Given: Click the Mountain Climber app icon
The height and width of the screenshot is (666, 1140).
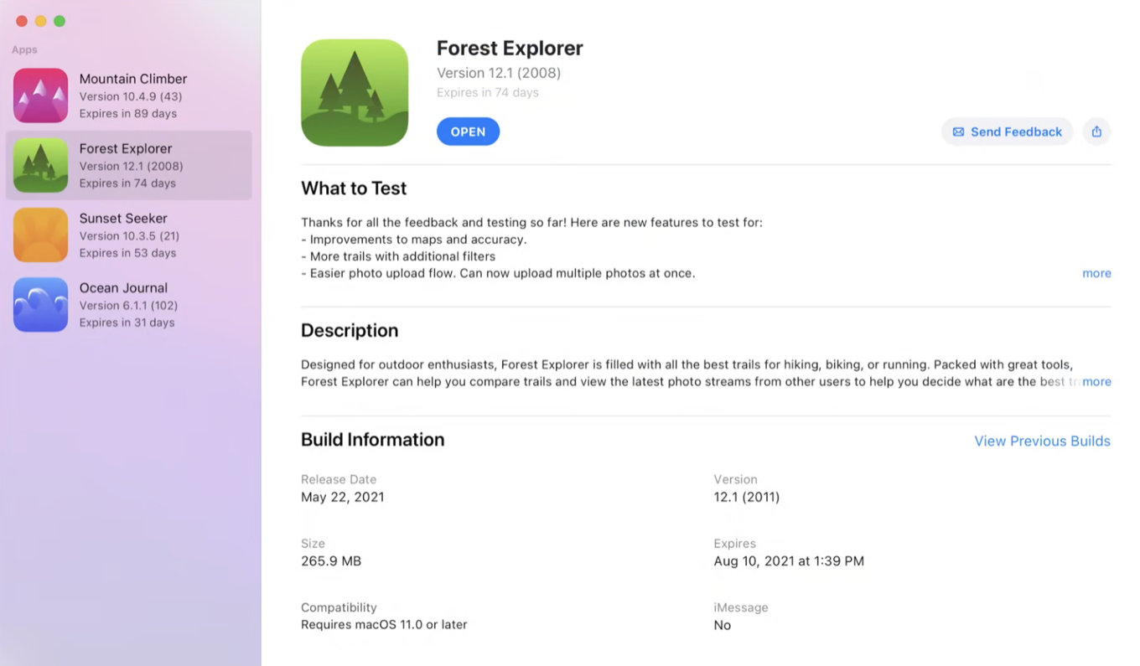Looking at the screenshot, I should [40, 96].
